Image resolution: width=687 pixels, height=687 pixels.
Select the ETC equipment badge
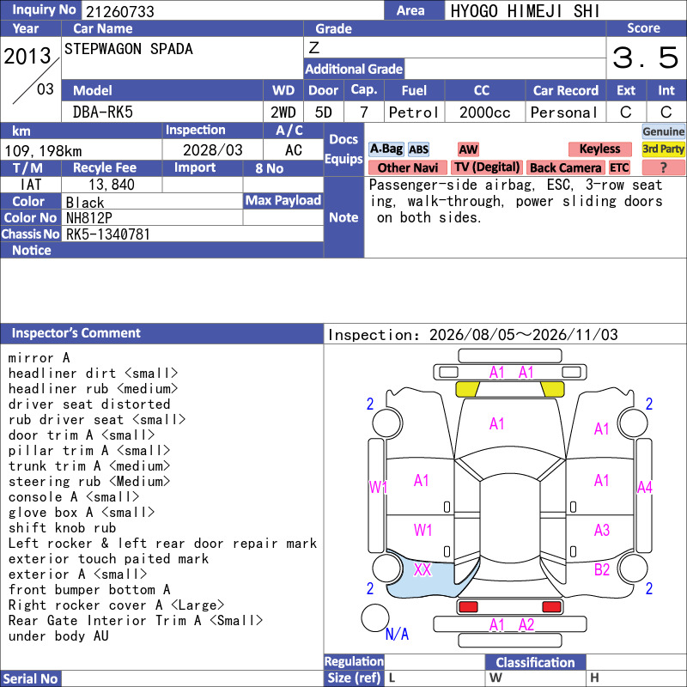pos(619,167)
